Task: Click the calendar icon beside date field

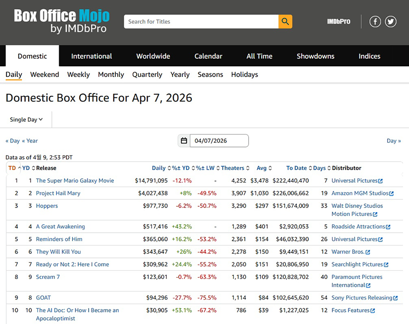Action: click(x=184, y=141)
